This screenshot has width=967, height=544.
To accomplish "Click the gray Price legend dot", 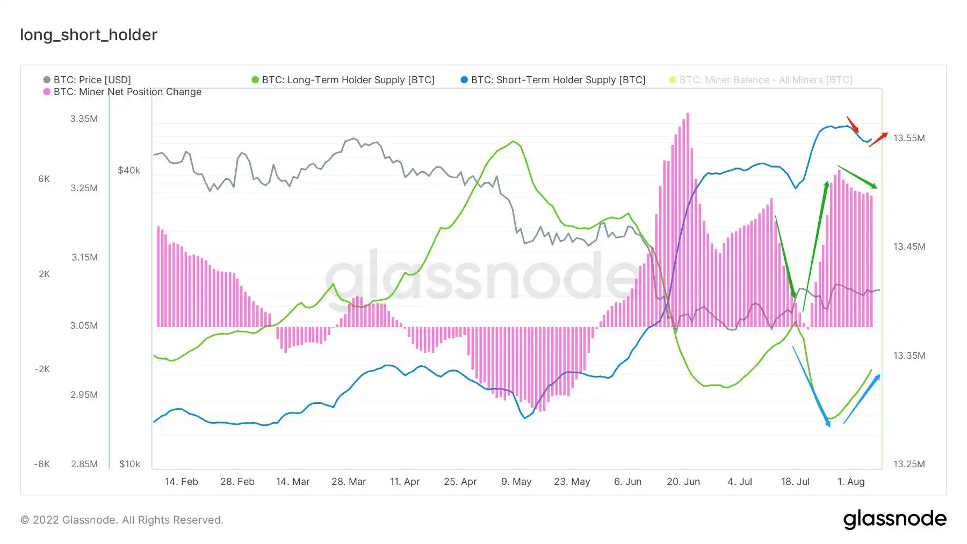I will coord(47,80).
